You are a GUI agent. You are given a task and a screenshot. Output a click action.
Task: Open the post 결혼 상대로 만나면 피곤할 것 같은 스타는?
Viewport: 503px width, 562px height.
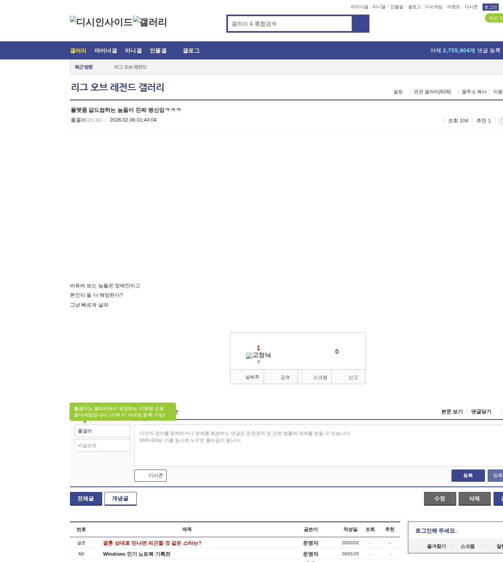click(x=152, y=543)
